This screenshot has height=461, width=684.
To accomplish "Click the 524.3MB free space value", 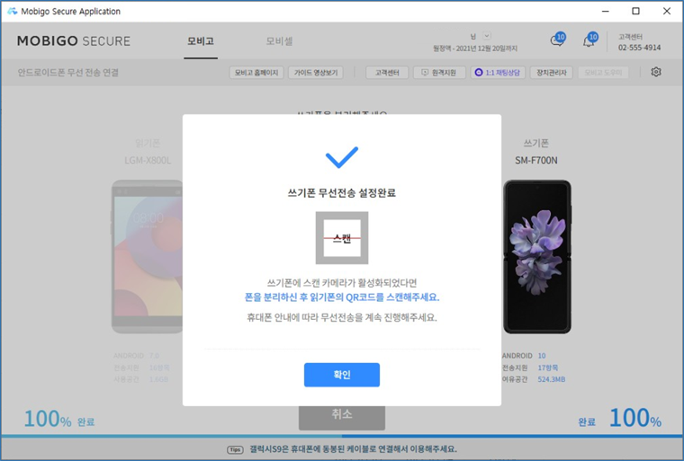I will [x=552, y=379].
